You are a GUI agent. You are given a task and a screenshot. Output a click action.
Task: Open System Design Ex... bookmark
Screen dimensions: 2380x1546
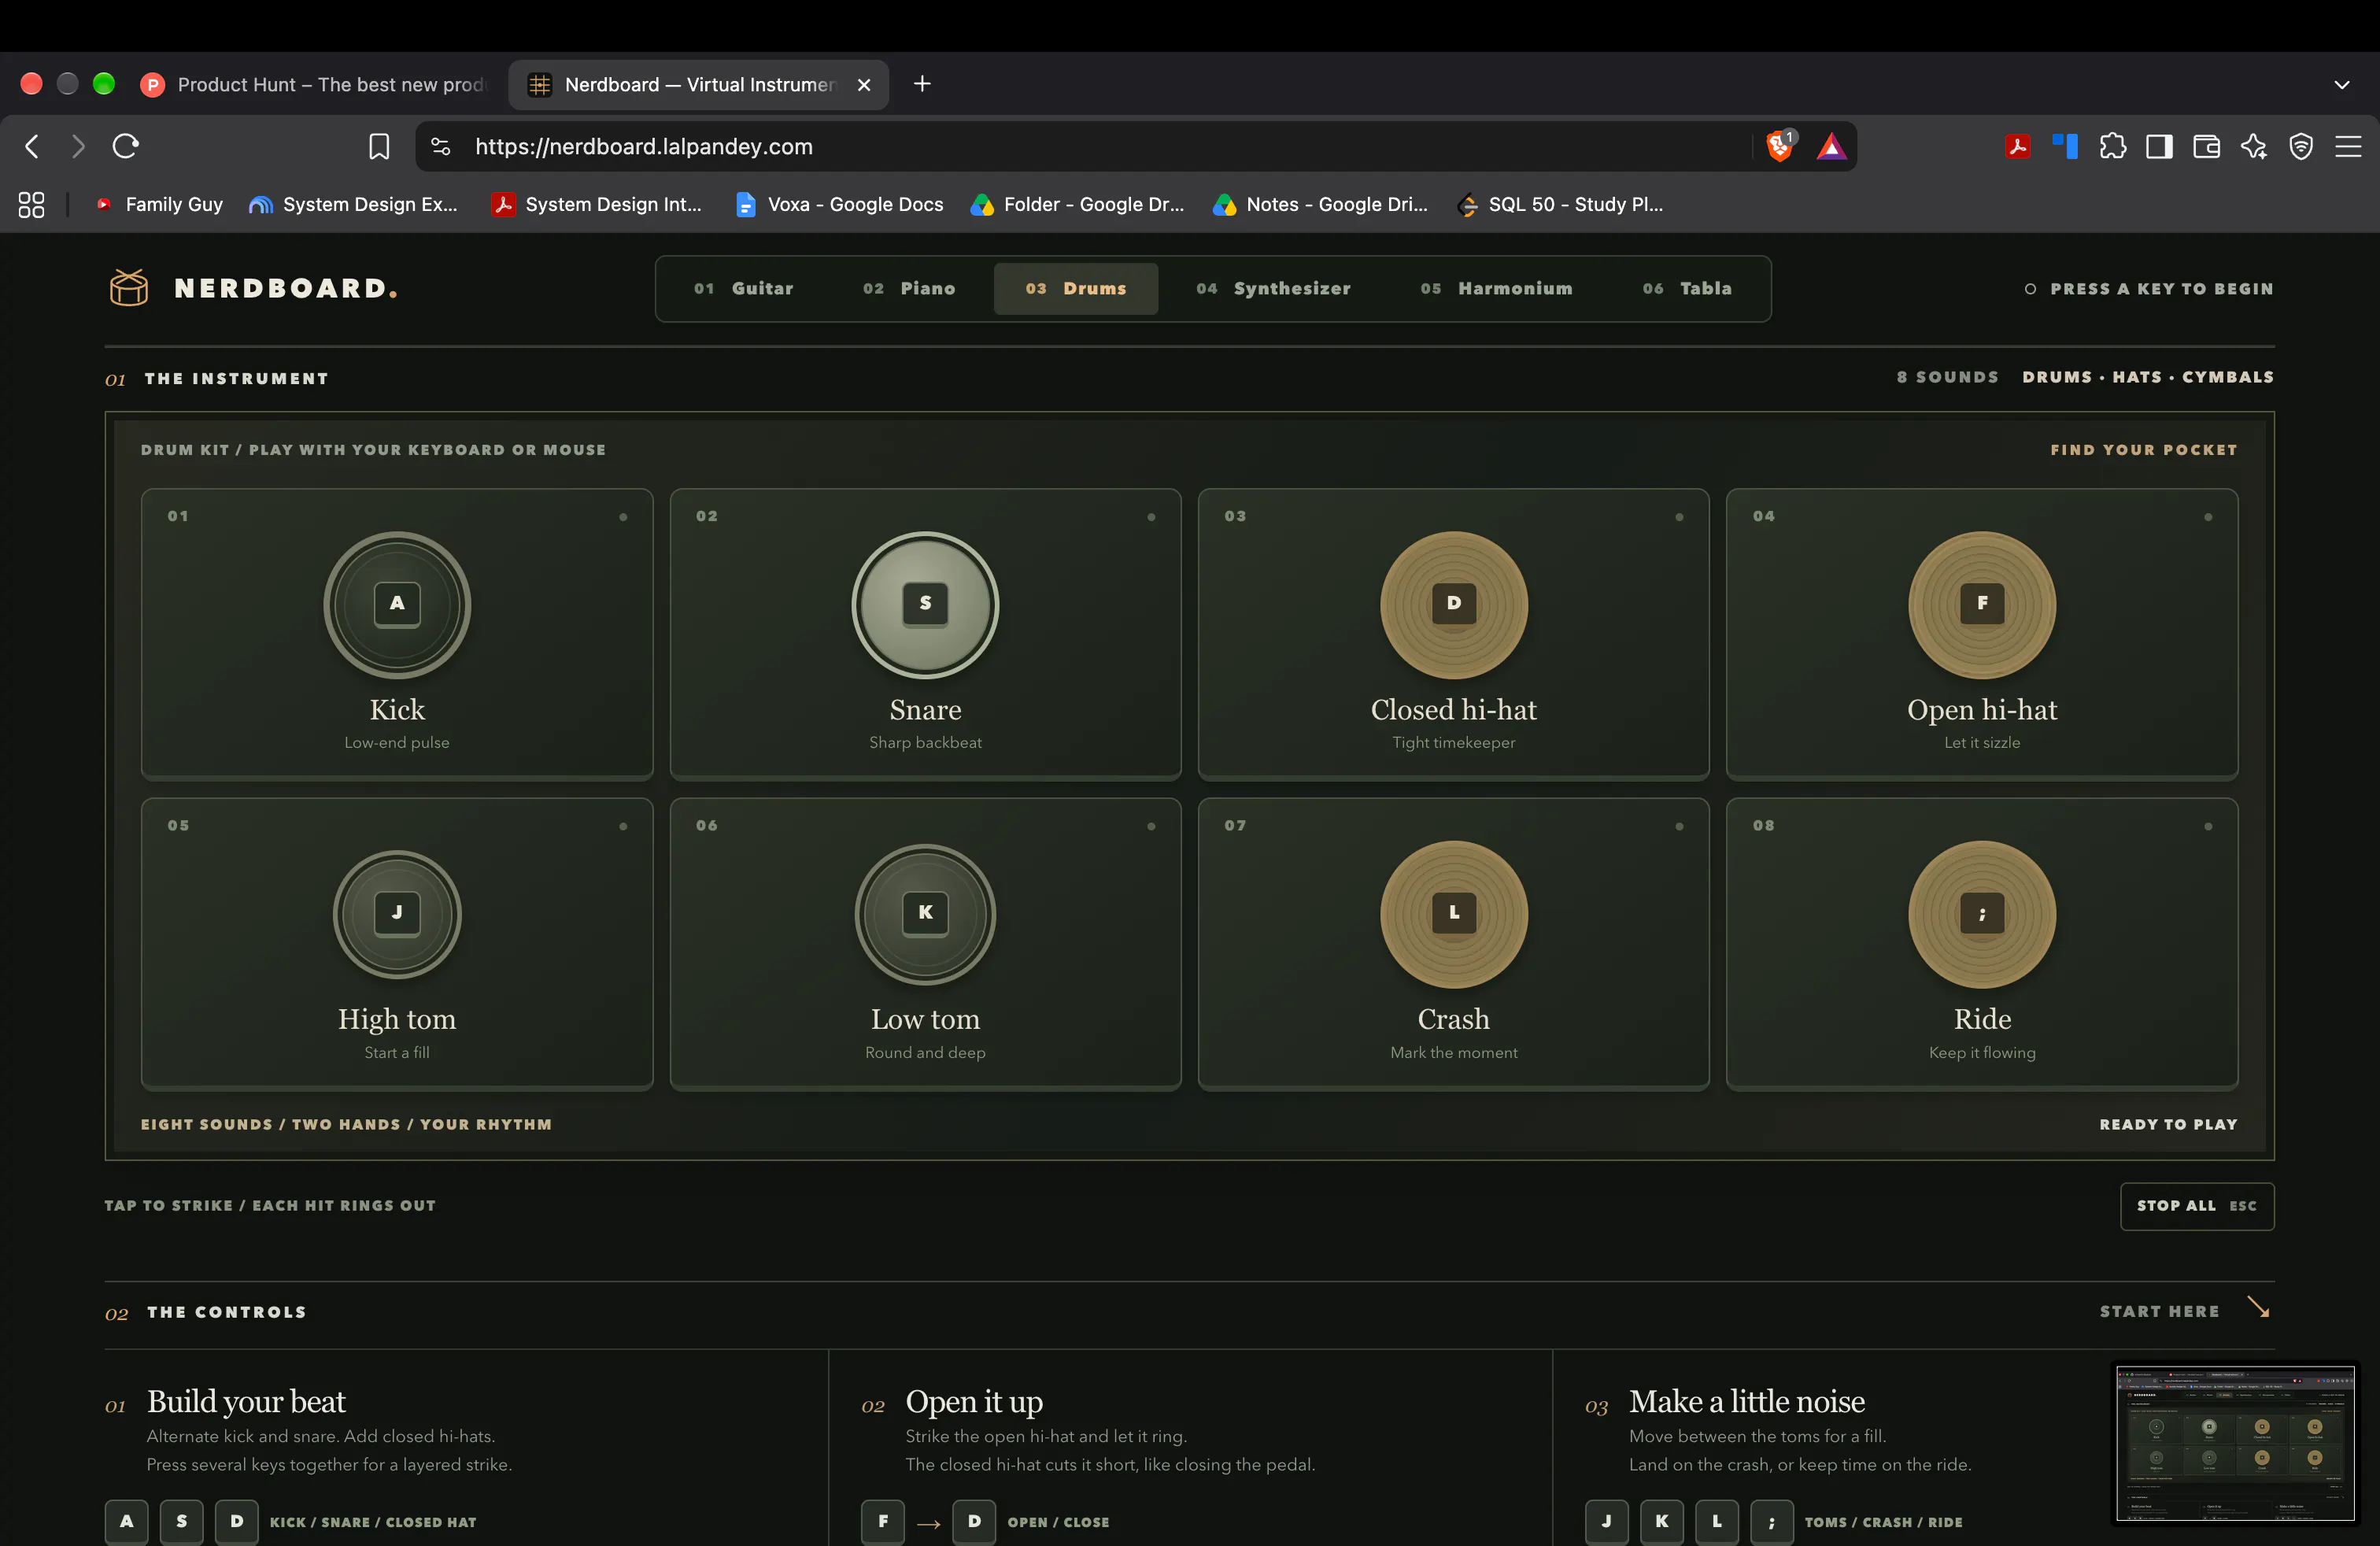(353, 204)
